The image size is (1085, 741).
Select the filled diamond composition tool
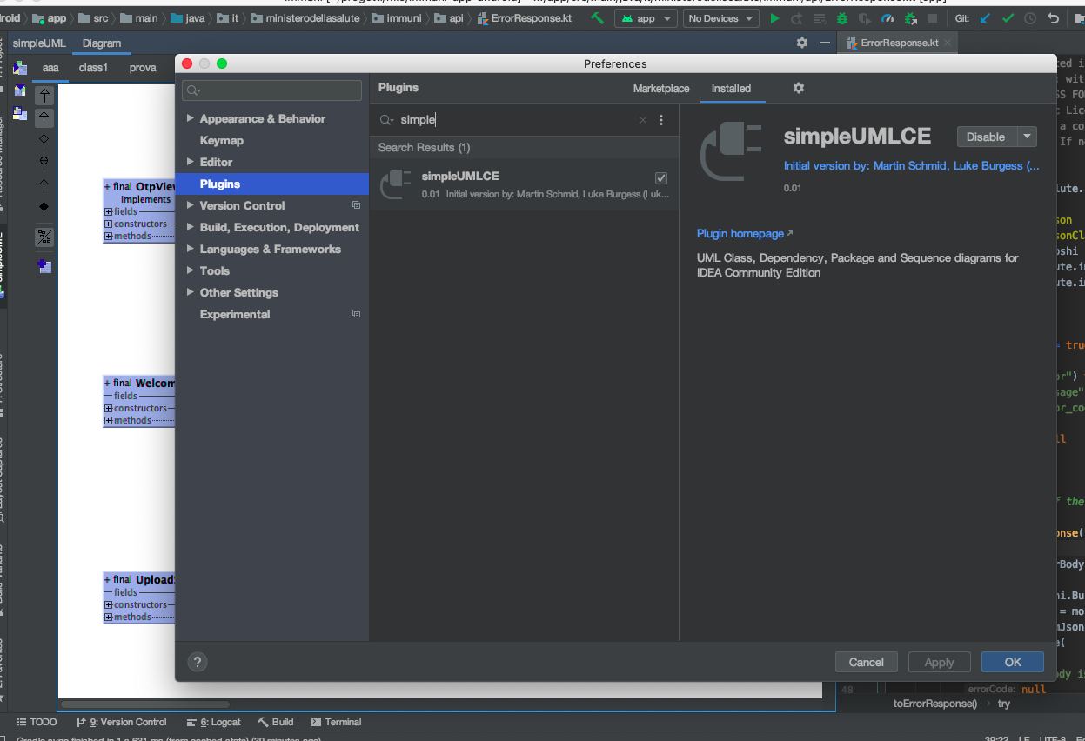pos(44,208)
